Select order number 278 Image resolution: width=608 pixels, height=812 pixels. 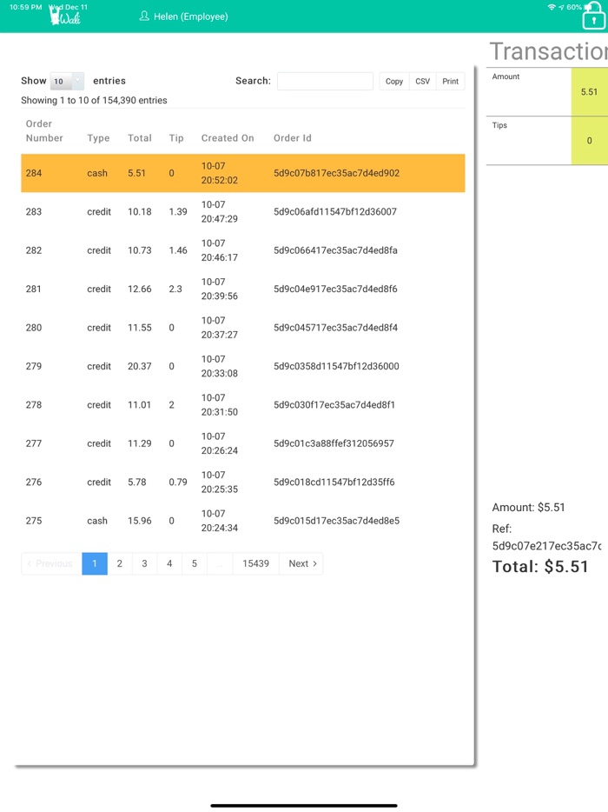point(34,404)
